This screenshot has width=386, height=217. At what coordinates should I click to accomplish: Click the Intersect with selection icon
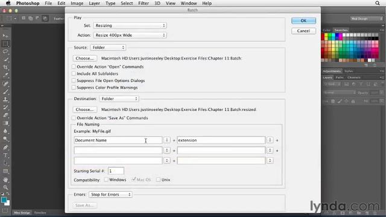pos(45,18)
